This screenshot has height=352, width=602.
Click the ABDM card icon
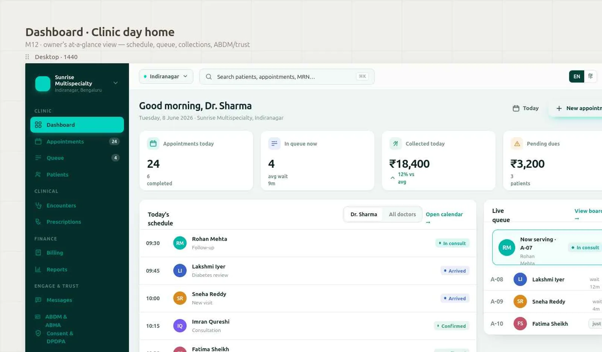click(38, 317)
